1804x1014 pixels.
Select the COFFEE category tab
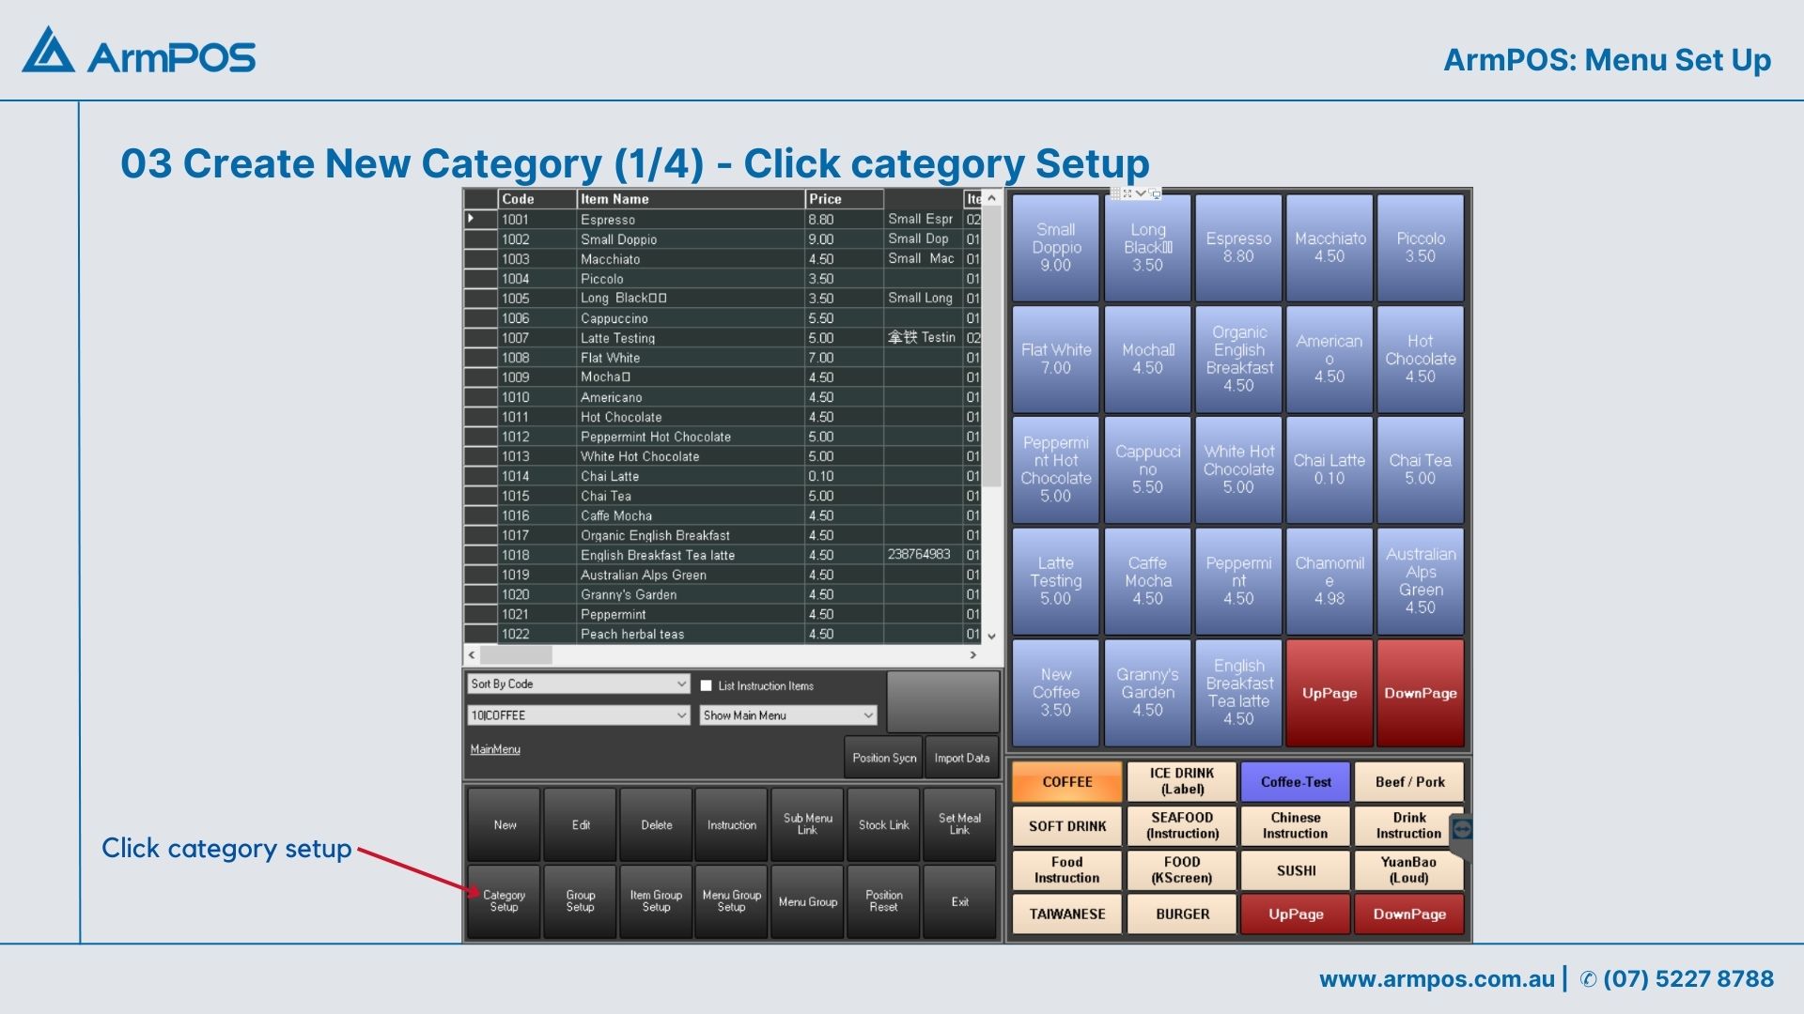[x=1066, y=781]
